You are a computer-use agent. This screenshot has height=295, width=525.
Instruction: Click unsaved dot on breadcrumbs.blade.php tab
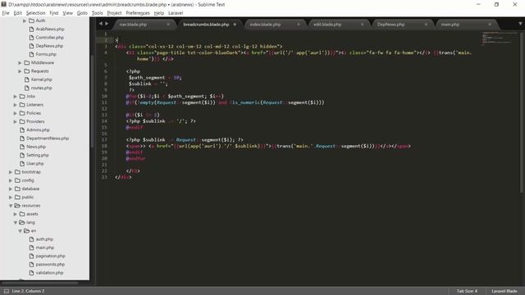pos(235,25)
